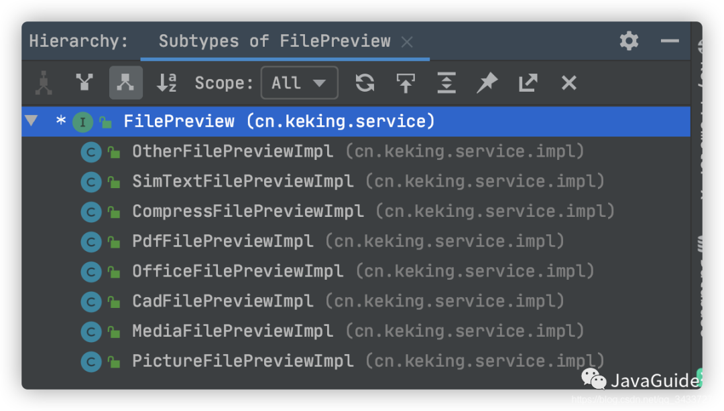Screen dimensions: 724x411
Task: Close the Subtypes of FilePreview tab
Action: pos(407,42)
